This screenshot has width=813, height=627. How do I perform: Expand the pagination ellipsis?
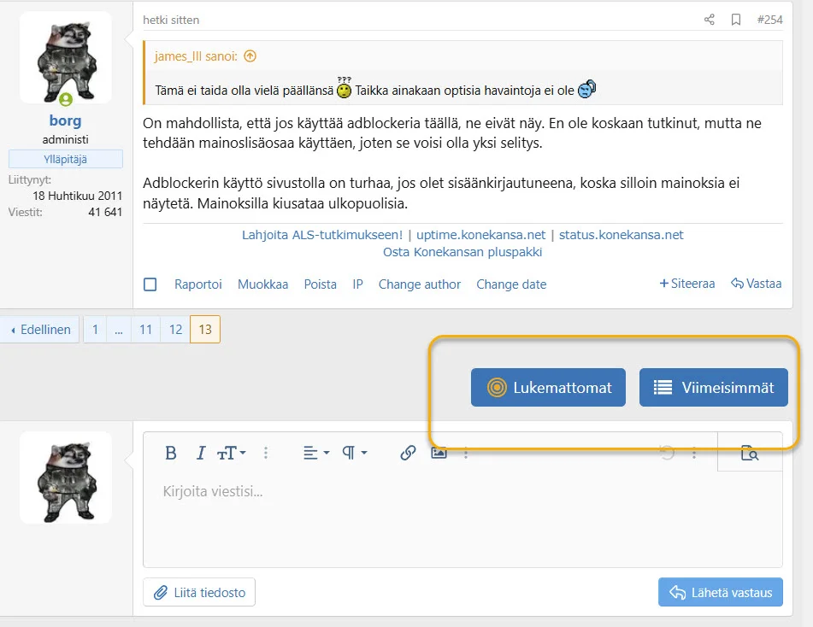[119, 330]
